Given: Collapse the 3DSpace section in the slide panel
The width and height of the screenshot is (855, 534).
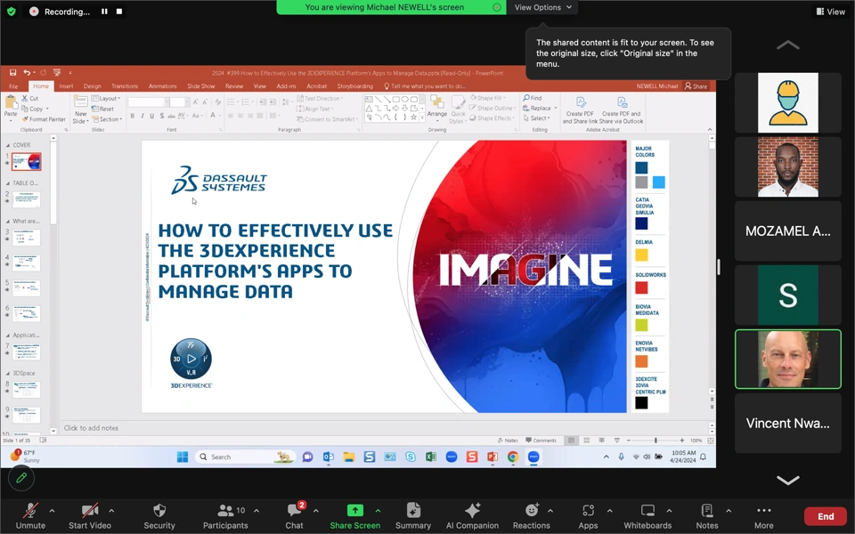Looking at the screenshot, I should click(x=8, y=374).
